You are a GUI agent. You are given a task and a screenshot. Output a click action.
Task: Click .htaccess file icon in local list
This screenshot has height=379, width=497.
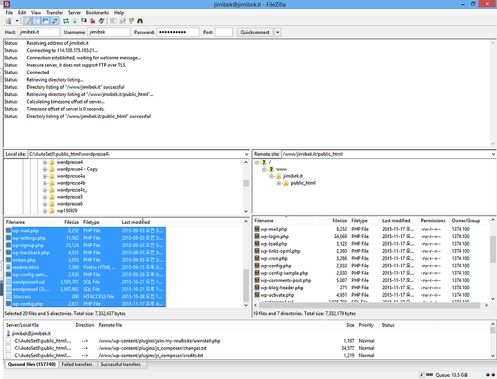[8, 297]
